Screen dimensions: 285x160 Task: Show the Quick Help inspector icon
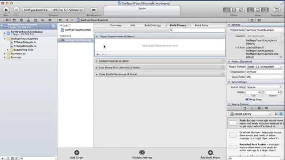click(x=259, y=20)
